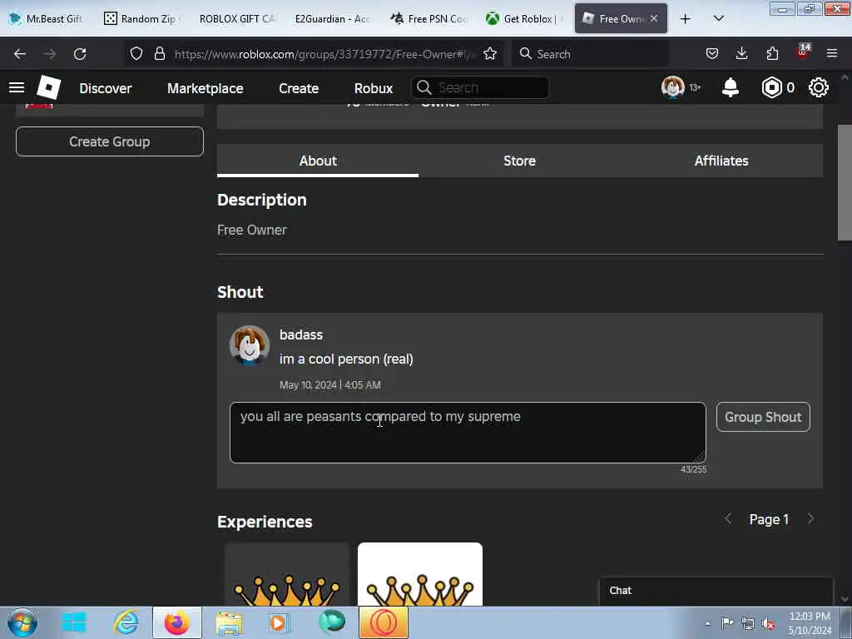Select the Affiliates group tab
The width and height of the screenshot is (852, 639).
click(721, 161)
